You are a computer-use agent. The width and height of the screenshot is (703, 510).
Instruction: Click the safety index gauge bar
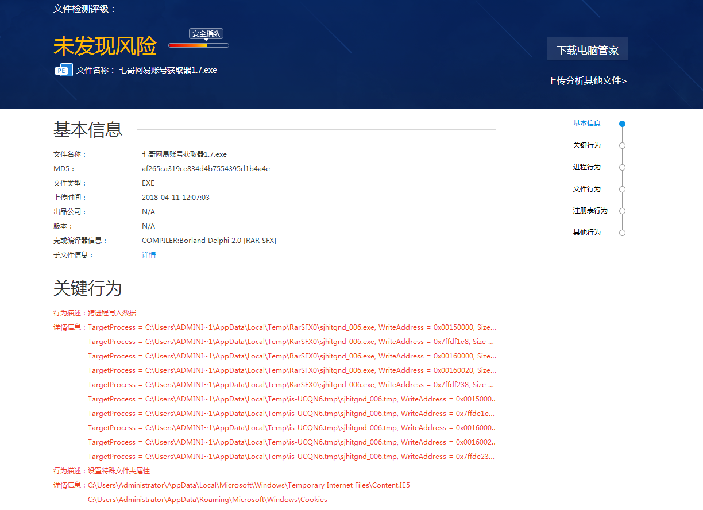point(198,45)
